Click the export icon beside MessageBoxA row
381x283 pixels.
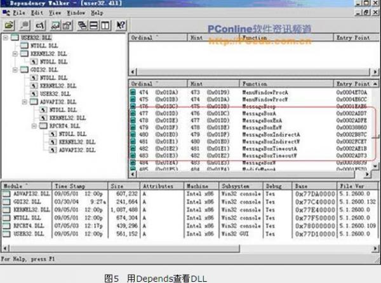(x=133, y=113)
